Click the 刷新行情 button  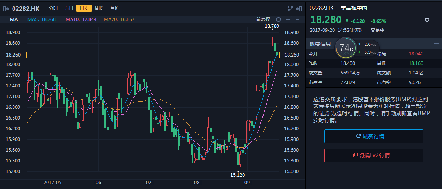(373, 136)
